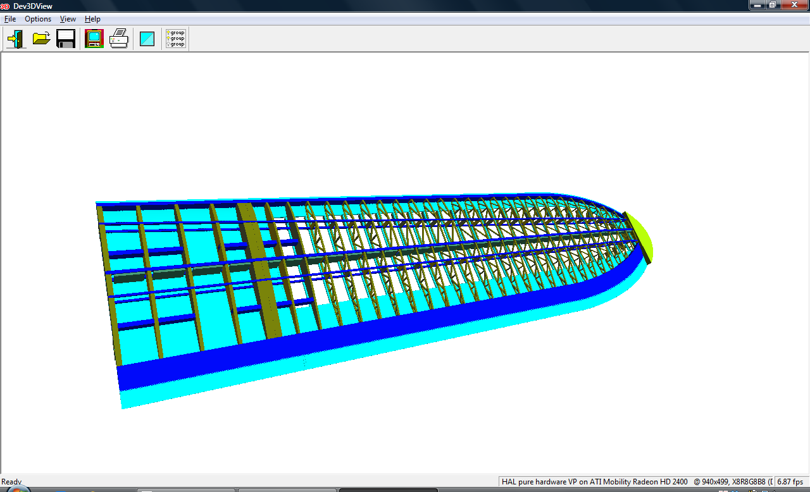Open the File menu
The width and height of the screenshot is (810, 492).
click(x=10, y=19)
